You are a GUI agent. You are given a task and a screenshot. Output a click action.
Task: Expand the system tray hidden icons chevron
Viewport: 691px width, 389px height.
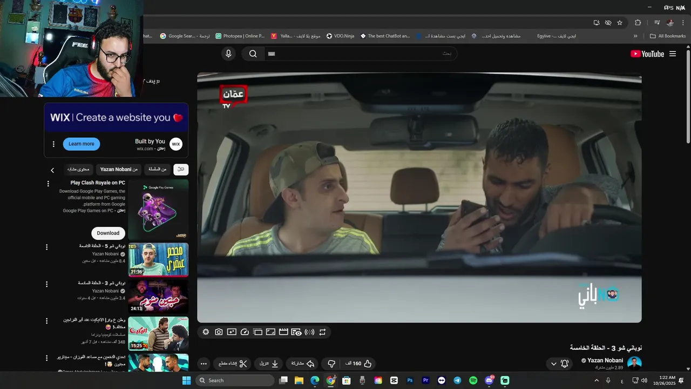[597, 380]
